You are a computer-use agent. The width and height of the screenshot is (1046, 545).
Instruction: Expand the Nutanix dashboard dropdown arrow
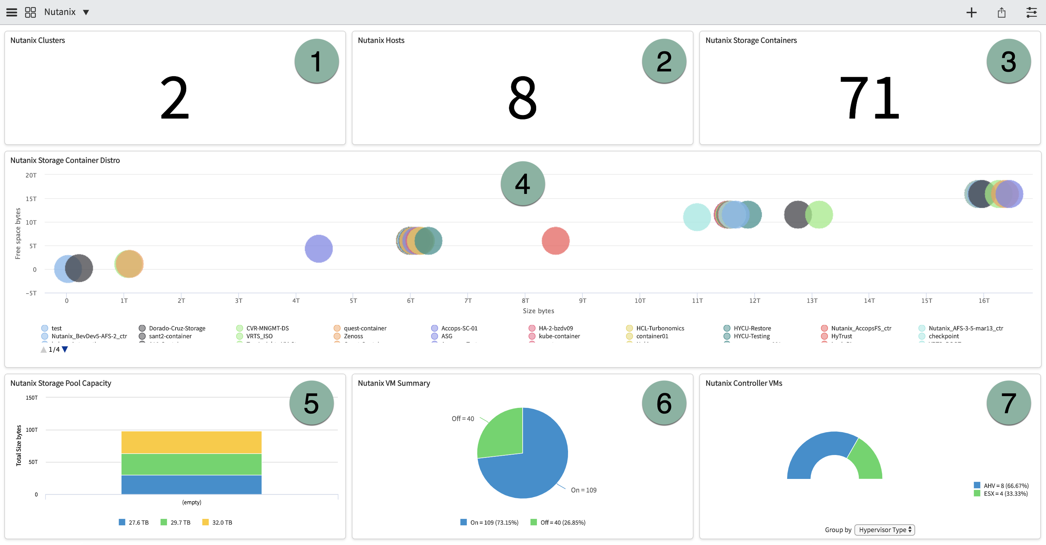click(86, 12)
